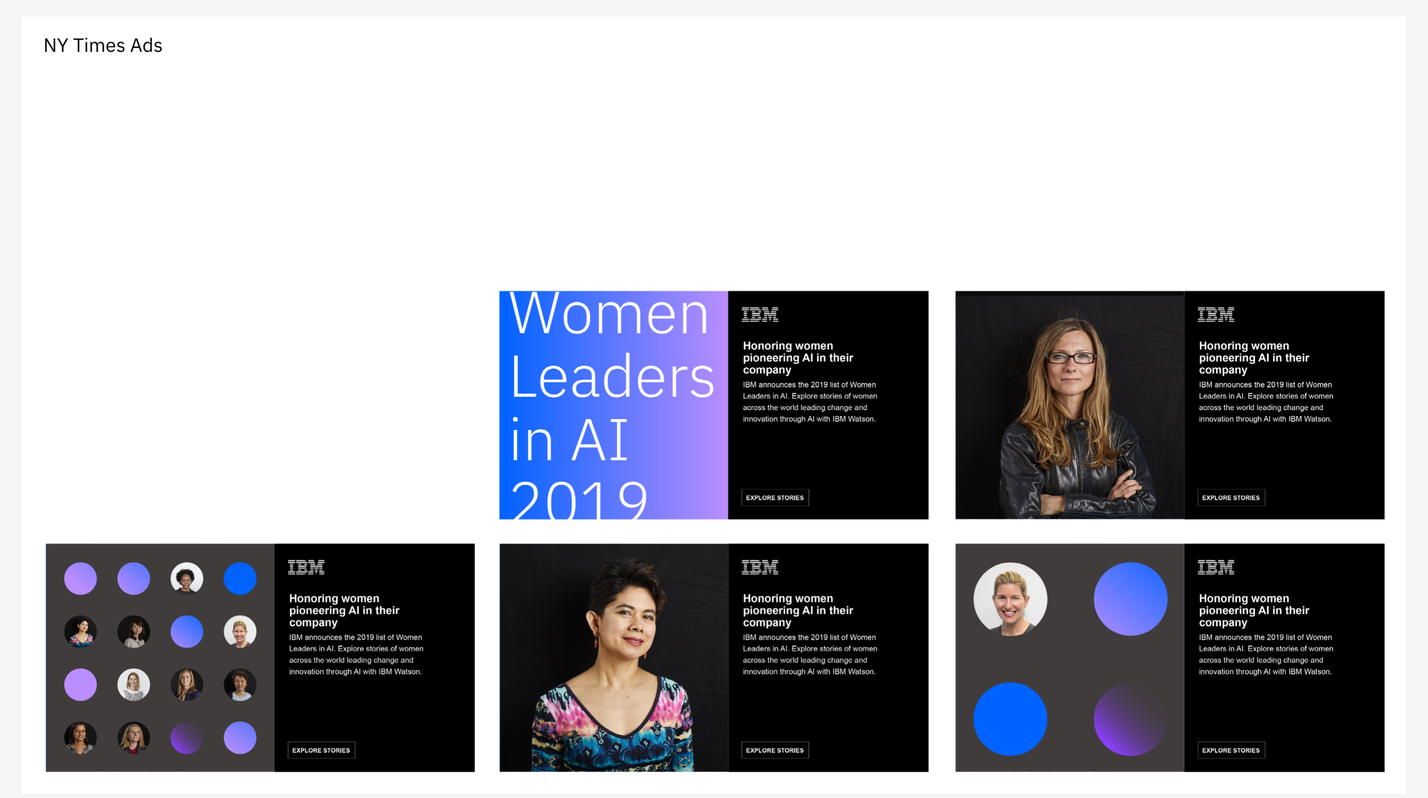Click the IBM logo in the glasses-wearing woman ad
Viewport: 1428px width, 798px height.
[1216, 315]
